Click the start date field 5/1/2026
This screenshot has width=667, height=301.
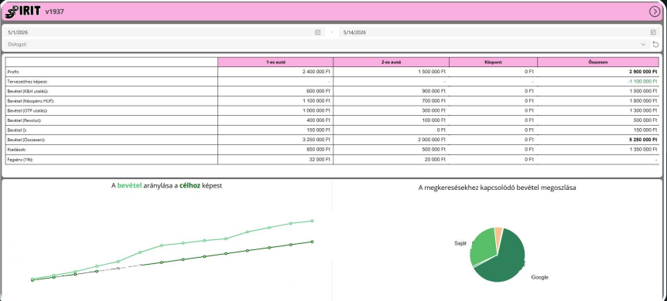(x=164, y=32)
